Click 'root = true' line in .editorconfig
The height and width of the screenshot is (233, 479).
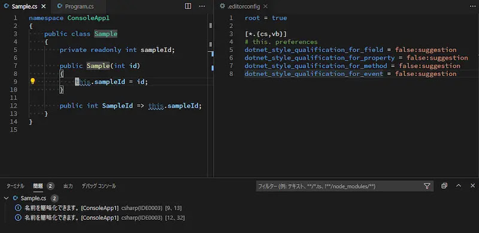coord(266,18)
